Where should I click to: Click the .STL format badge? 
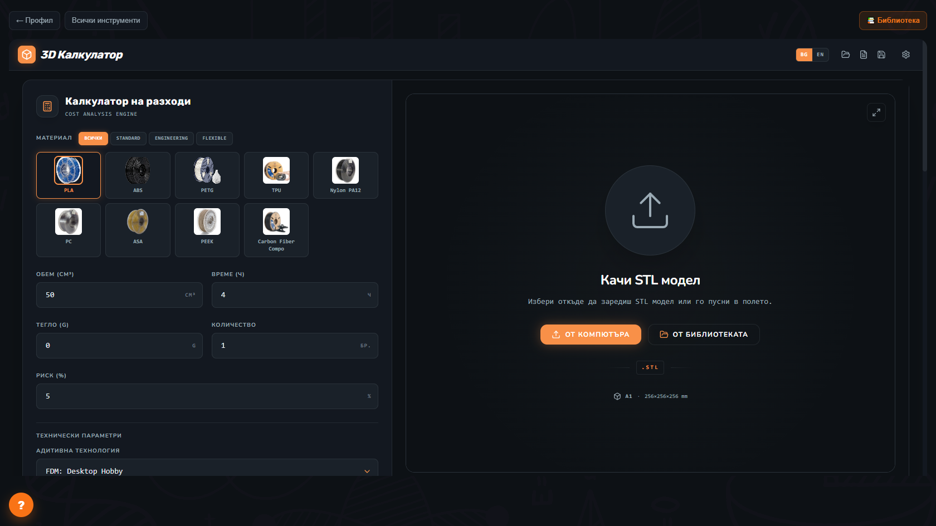[650, 367]
